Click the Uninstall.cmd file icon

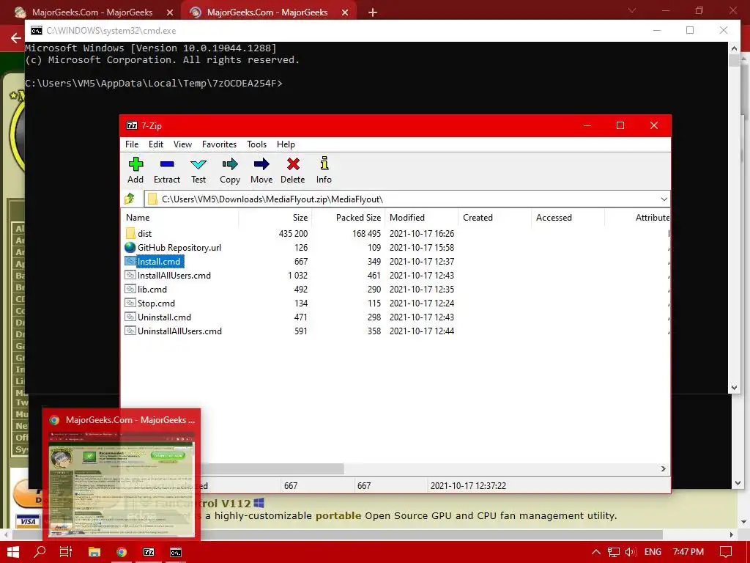130,317
